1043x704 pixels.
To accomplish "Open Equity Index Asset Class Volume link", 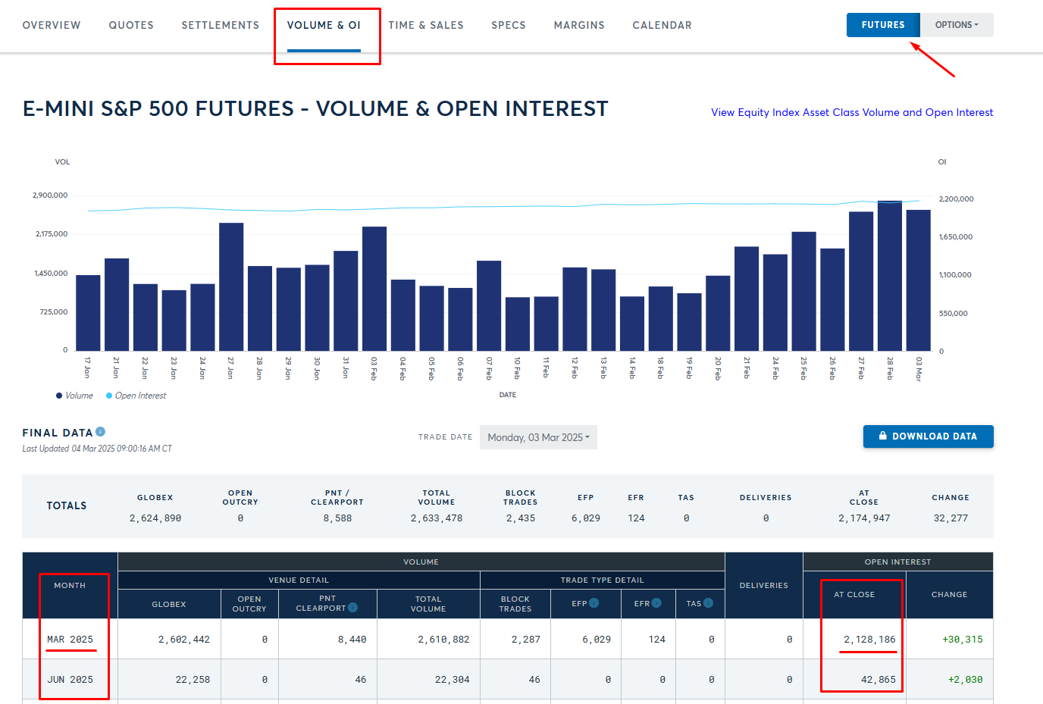I will point(852,112).
